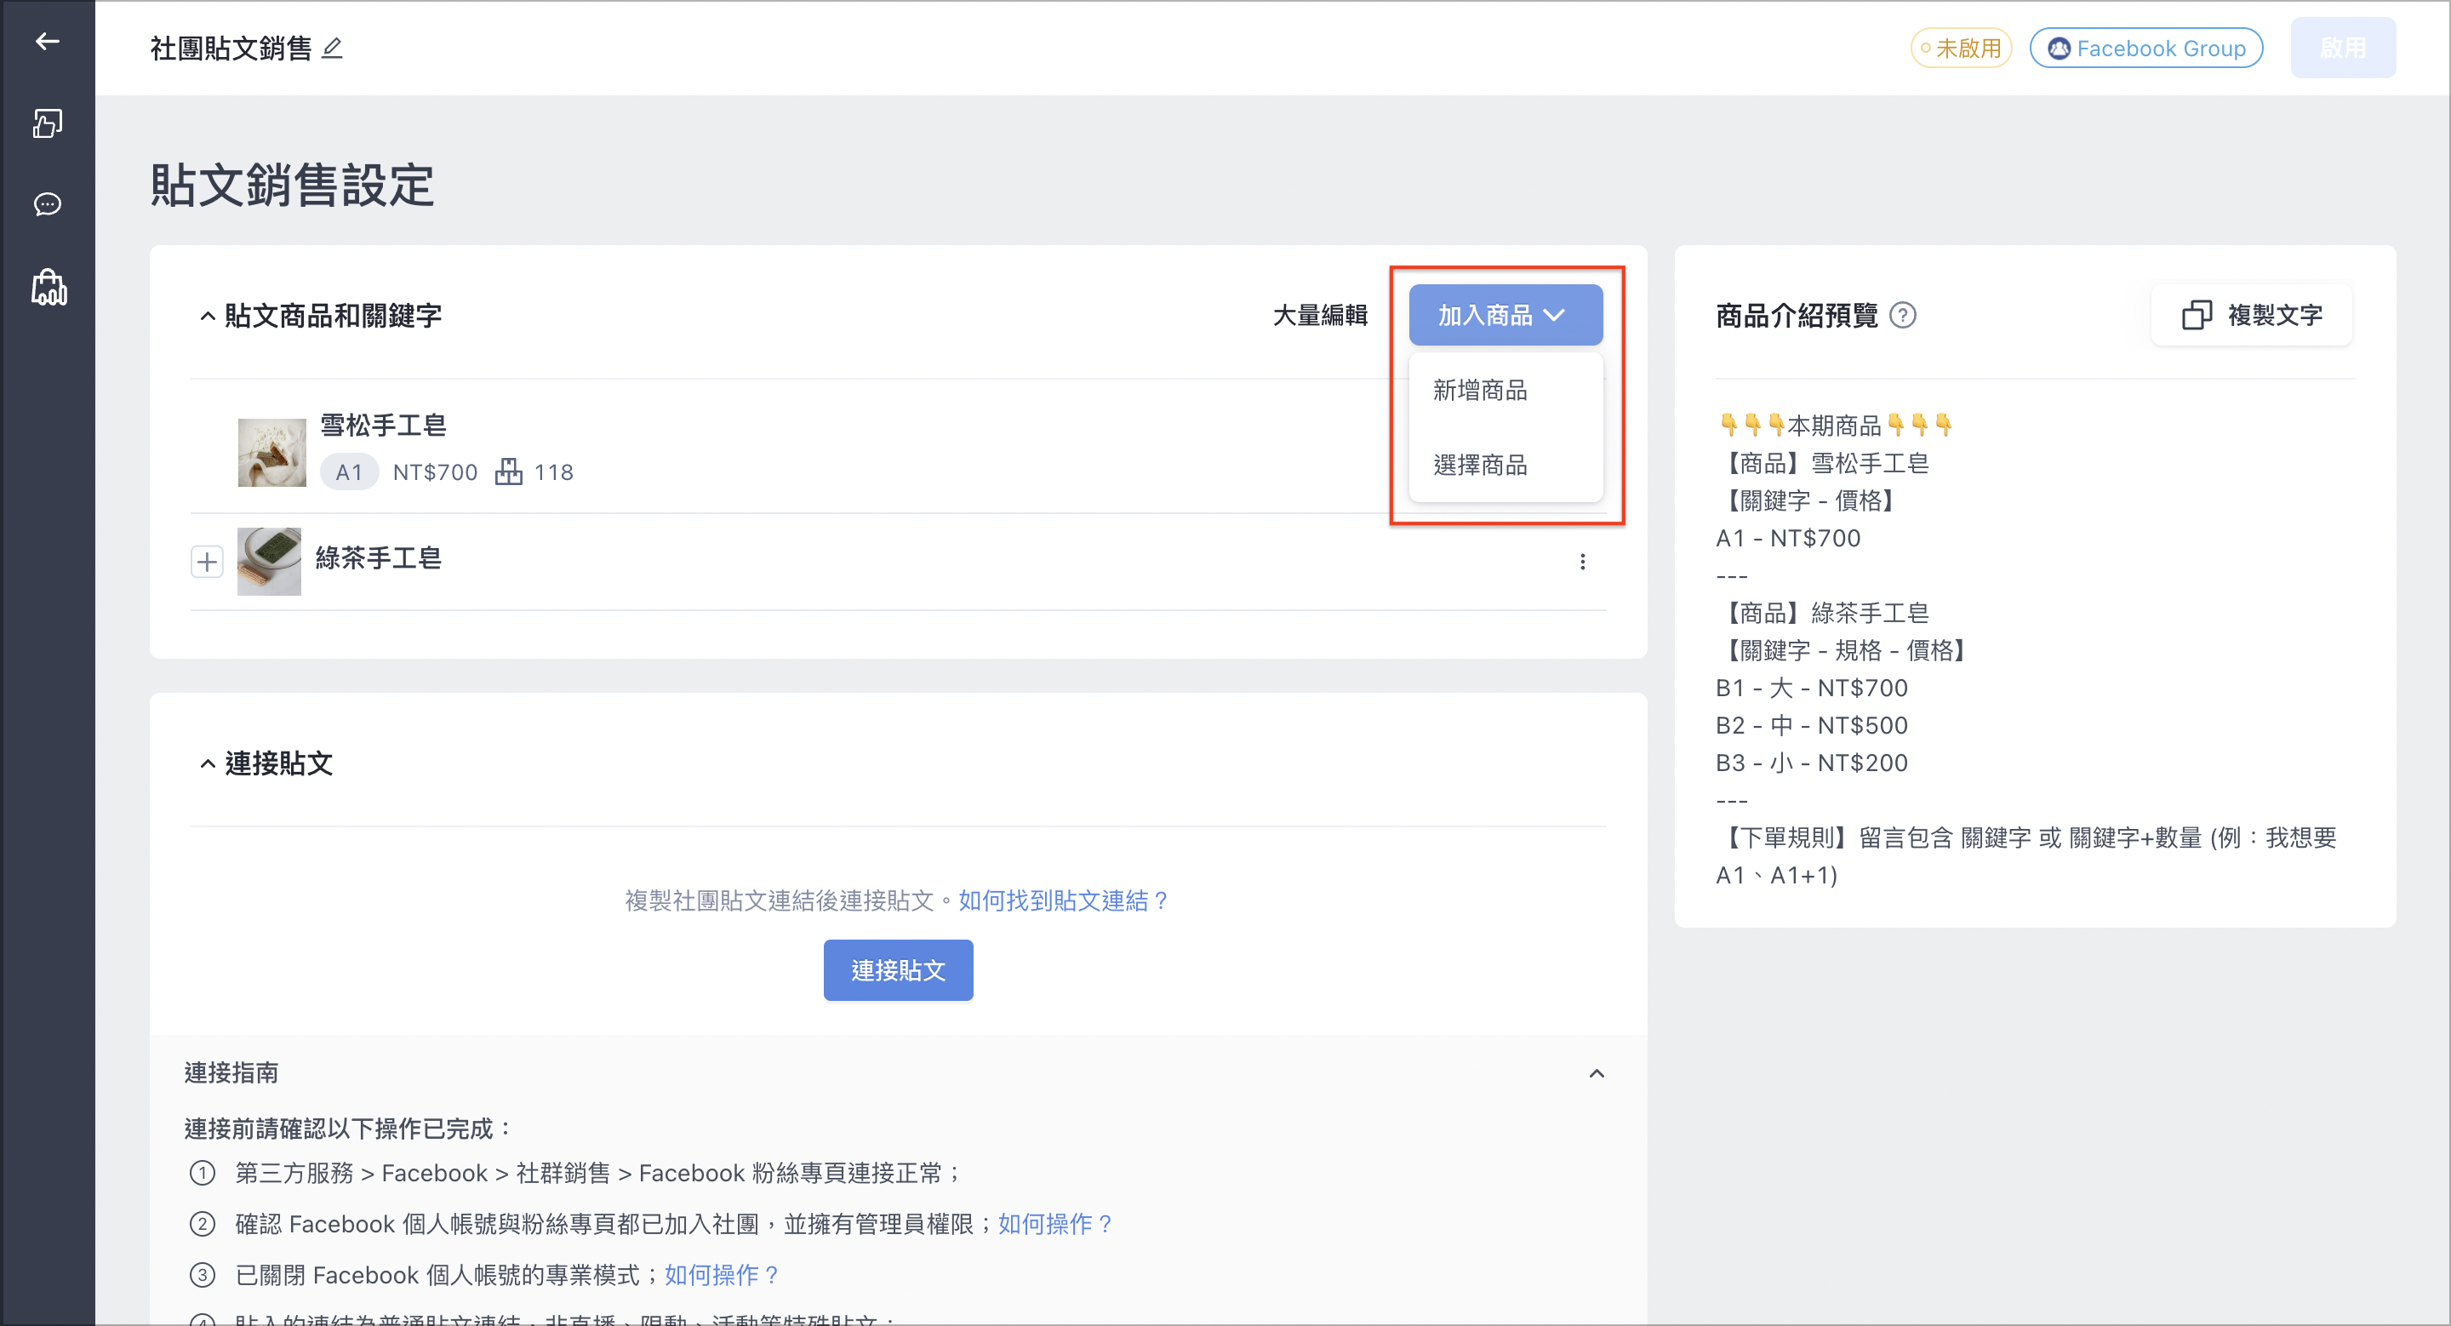Collapse the 連接指南 panel chevron
The width and height of the screenshot is (2451, 1326).
(x=1597, y=1074)
